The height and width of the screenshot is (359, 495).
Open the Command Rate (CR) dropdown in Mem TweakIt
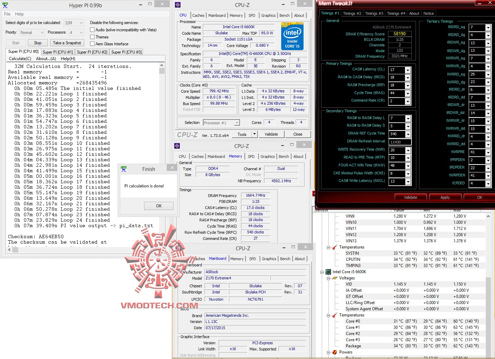click(x=408, y=101)
